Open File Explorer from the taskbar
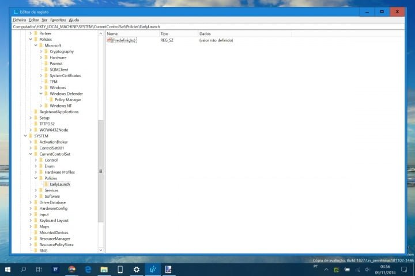Viewport: 415px width, 276px height. tap(104, 270)
